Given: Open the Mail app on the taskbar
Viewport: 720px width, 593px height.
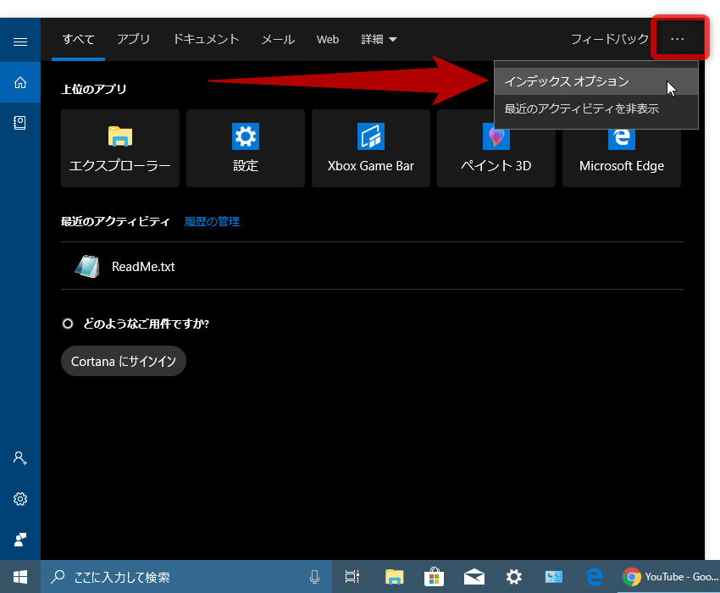Looking at the screenshot, I should click(474, 577).
